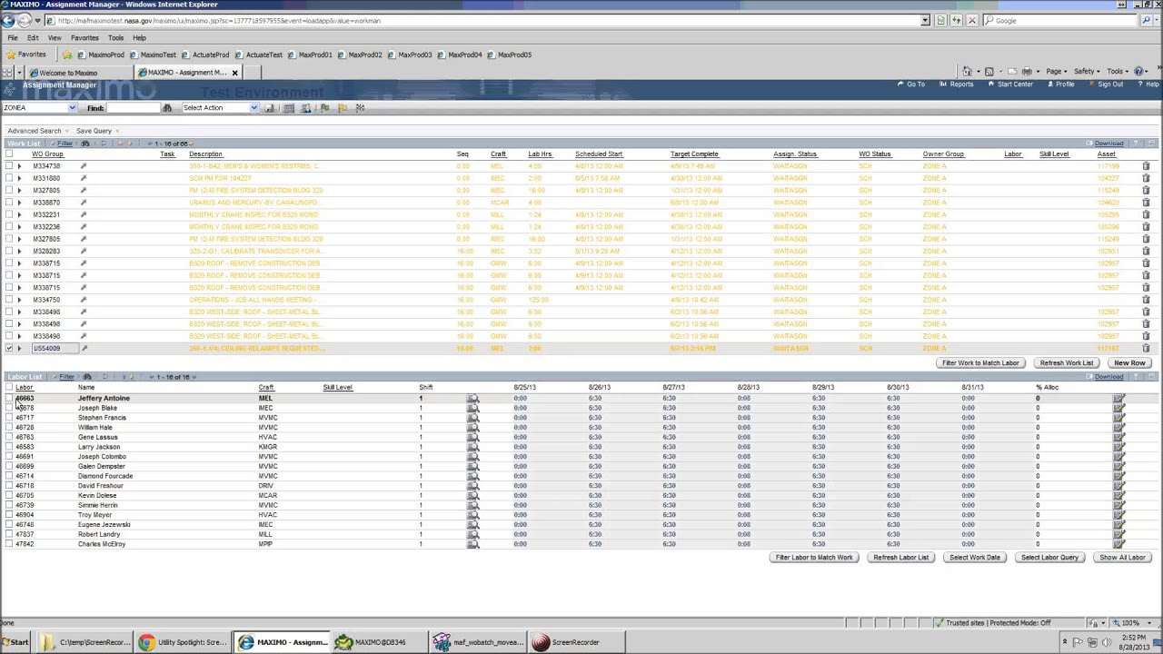Click the binoculars Find icon
Viewport: 1163px width, 654px height.
click(x=167, y=108)
